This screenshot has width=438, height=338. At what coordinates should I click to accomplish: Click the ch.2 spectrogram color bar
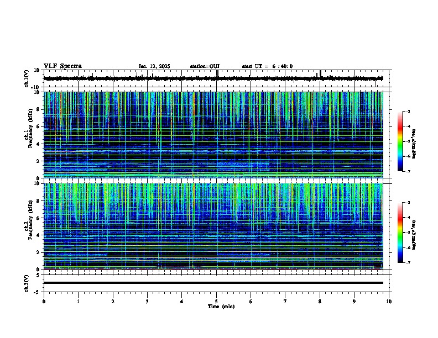400,233
